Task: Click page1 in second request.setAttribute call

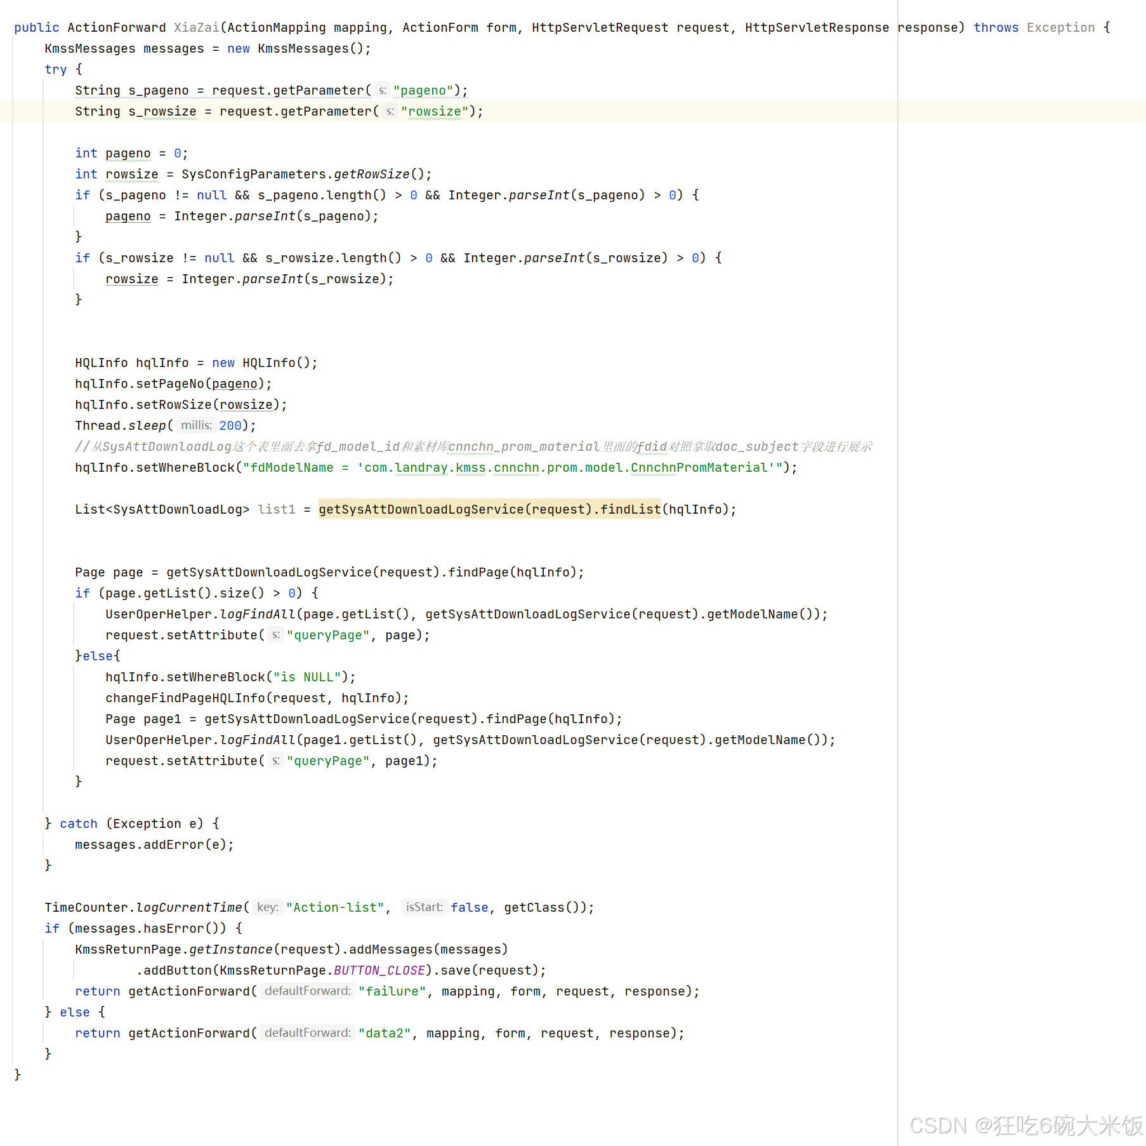Action: [404, 761]
